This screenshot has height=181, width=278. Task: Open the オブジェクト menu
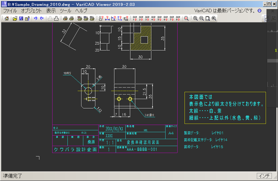[31, 11]
